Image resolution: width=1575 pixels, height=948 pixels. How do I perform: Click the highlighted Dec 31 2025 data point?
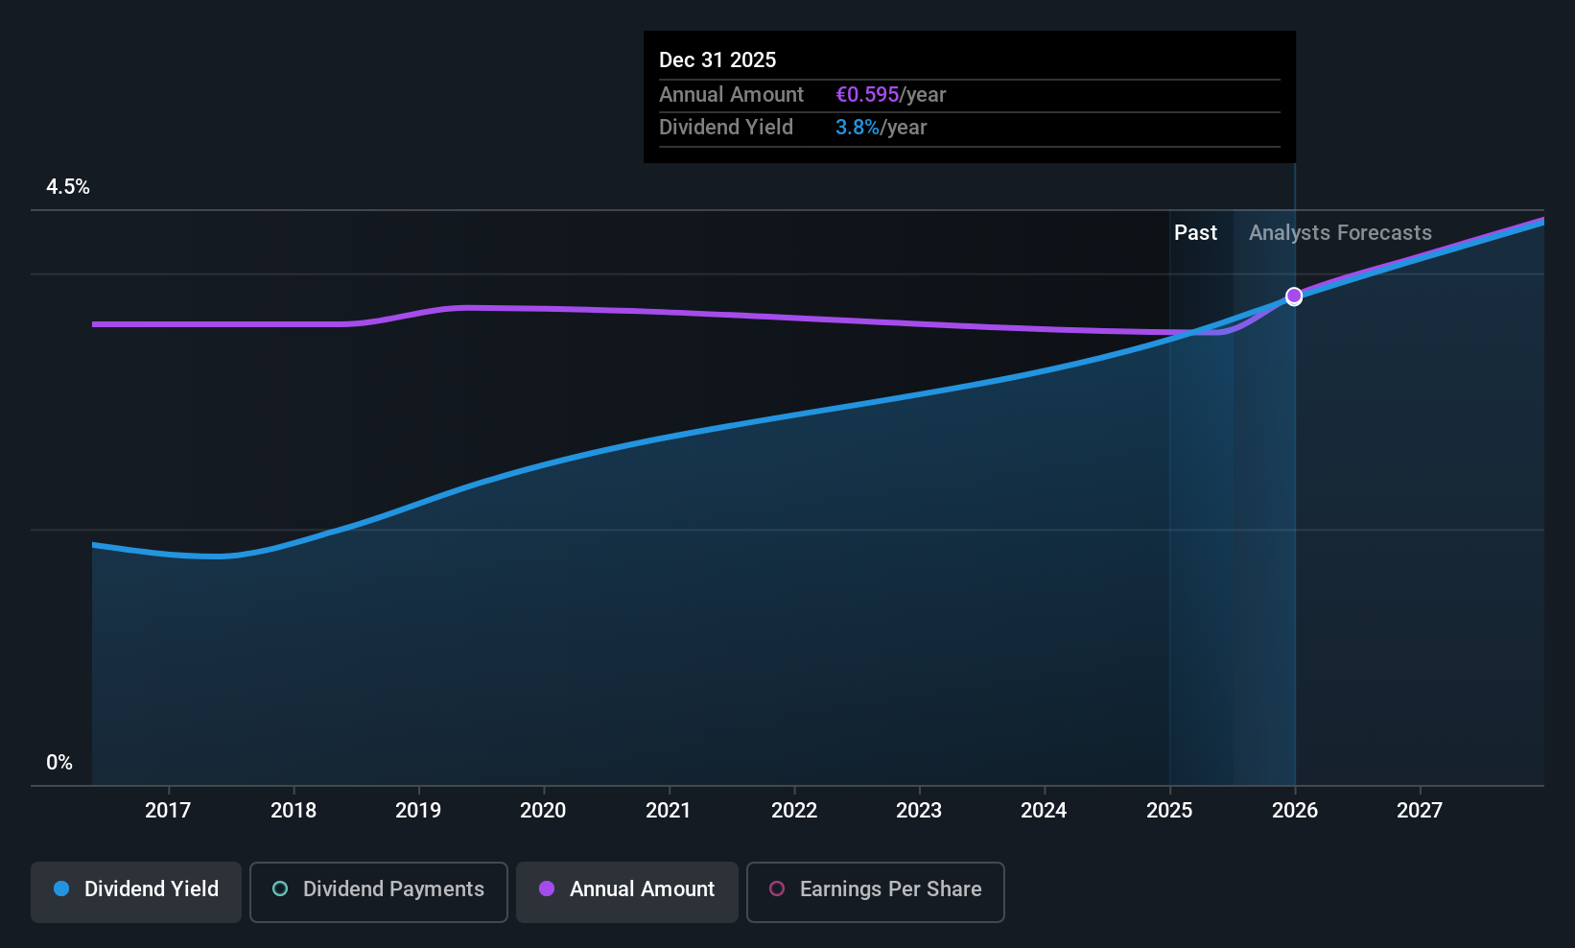1294,296
